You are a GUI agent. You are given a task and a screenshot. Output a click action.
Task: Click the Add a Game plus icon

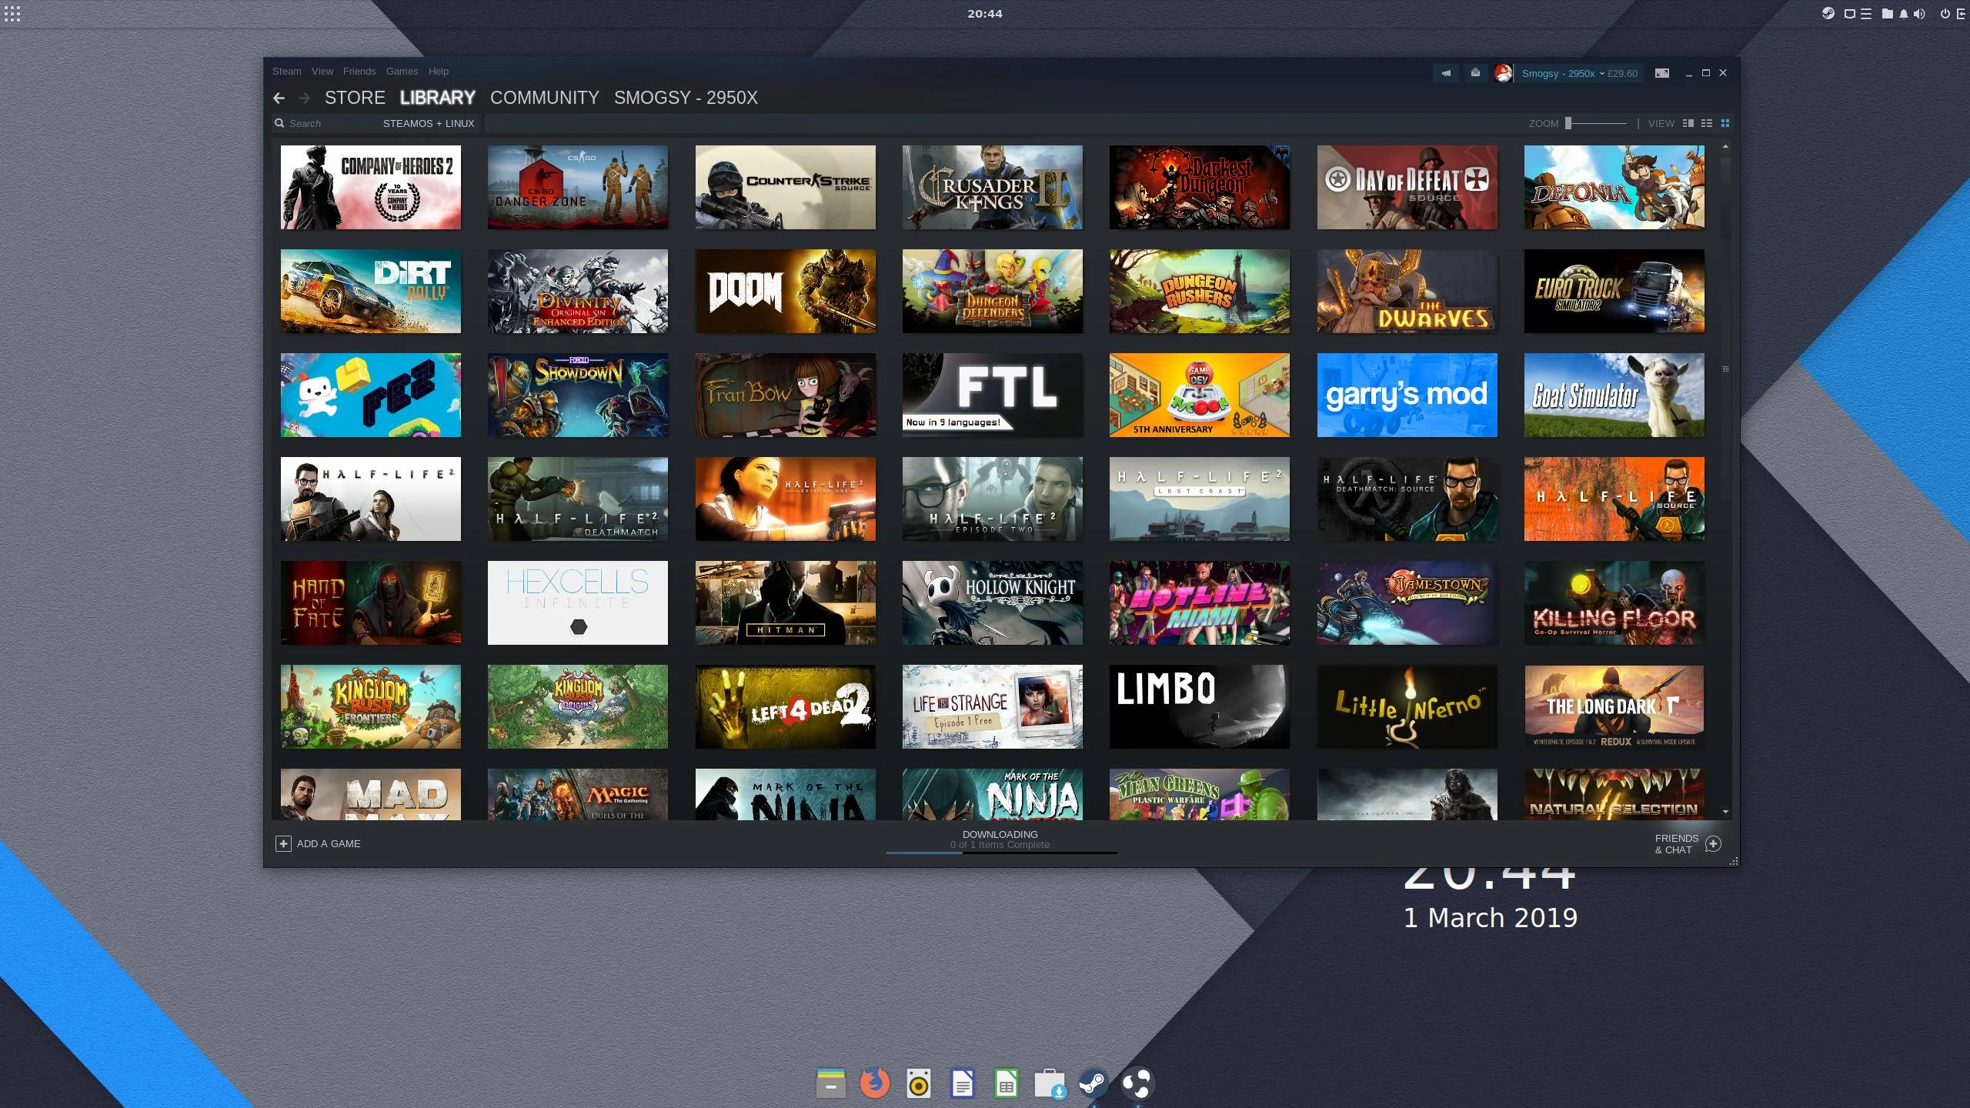tap(283, 844)
